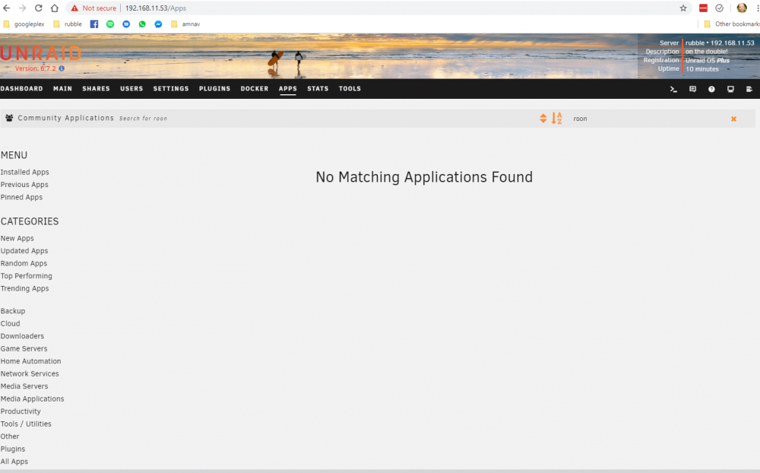760x473 pixels.
Task: Go to the DASHBOARD tab
Action: (x=22, y=89)
